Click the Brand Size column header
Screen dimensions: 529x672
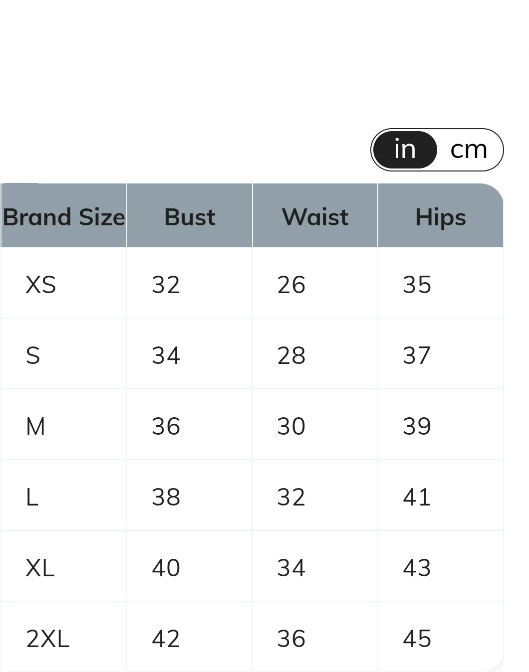pyautogui.click(x=64, y=217)
